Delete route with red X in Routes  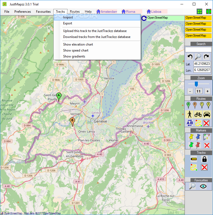(x=206, y=123)
